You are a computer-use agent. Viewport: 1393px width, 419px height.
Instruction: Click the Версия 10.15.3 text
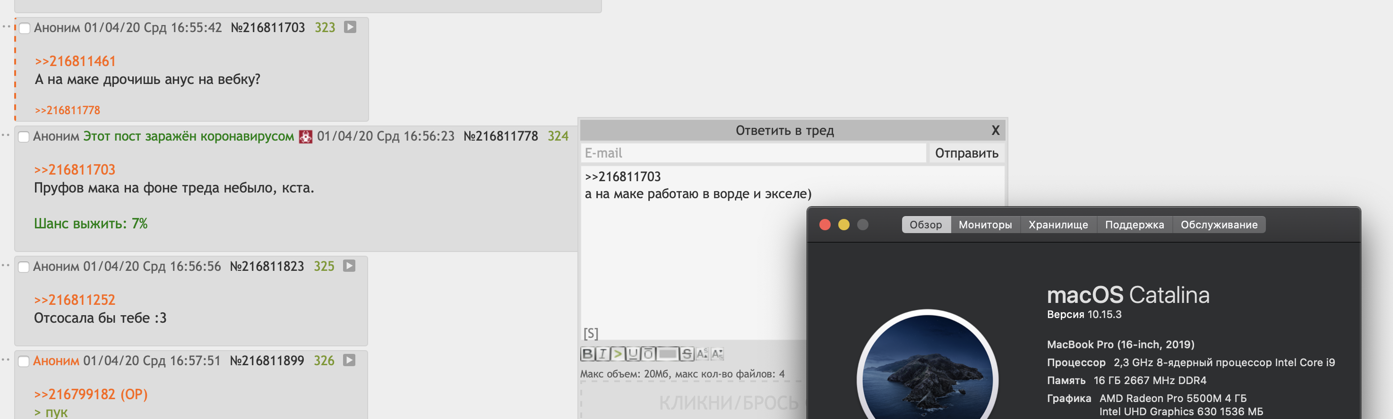pyautogui.click(x=1084, y=314)
